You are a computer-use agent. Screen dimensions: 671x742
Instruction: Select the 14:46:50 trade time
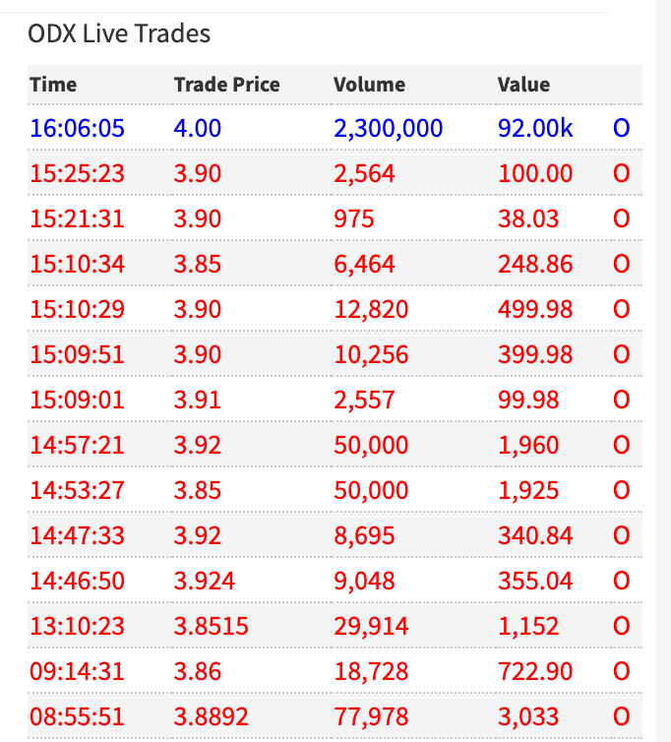[x=77, y=581]
